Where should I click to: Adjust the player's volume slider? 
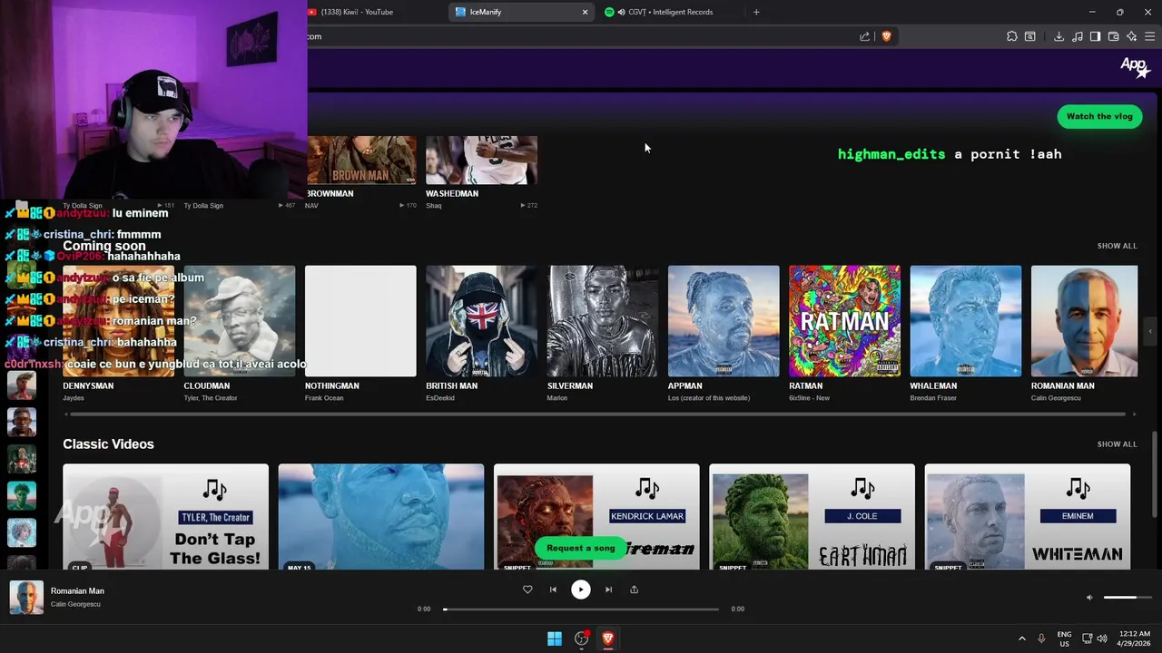1128,598
